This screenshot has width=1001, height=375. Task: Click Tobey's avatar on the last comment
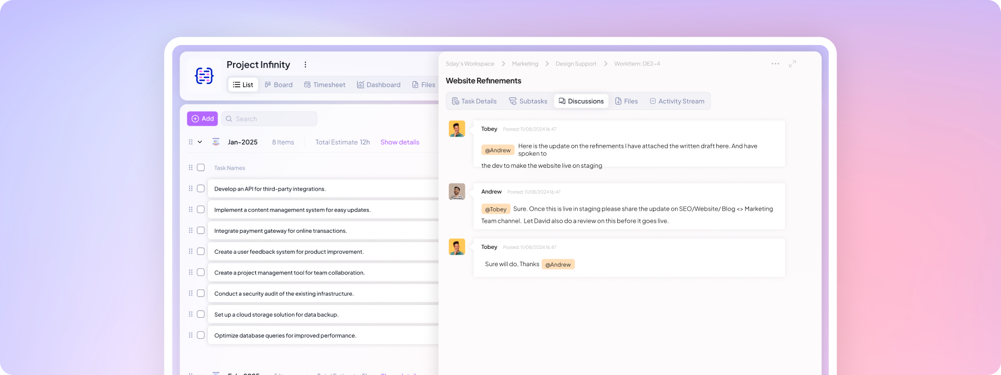[x=457, y=247]
